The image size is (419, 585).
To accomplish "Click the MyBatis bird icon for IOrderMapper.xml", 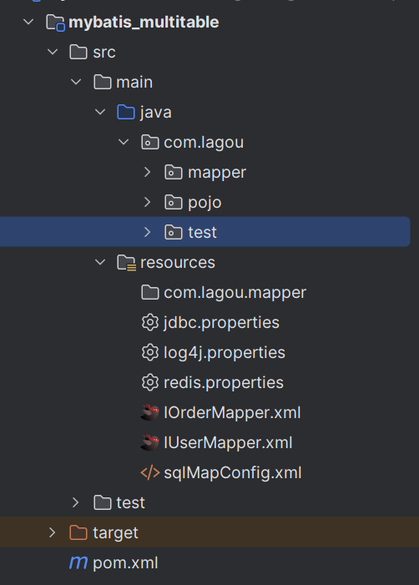I will [x=149, y=412].
